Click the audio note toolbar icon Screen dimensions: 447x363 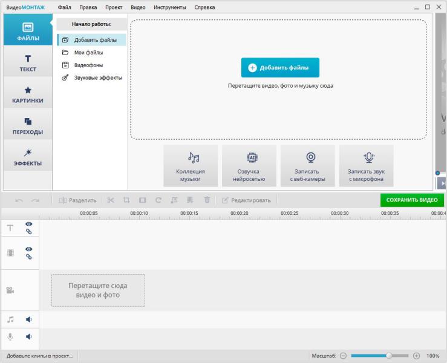pyautogui.click(x=174, y=200)
